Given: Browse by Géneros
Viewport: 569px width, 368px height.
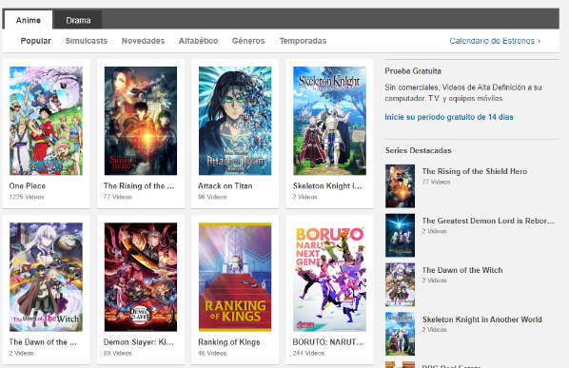Looking at the screenshot, I should 248,41.
